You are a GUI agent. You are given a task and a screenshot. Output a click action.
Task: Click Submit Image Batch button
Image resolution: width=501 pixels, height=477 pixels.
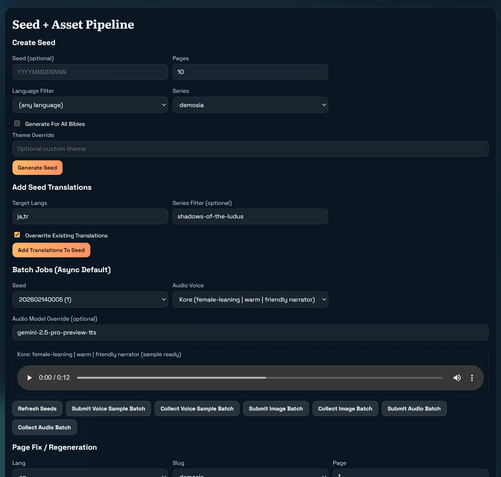[x=276, y=409]
